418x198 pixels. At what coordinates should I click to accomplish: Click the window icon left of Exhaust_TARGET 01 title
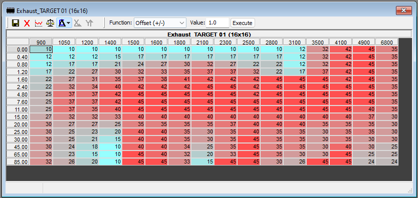pyautogui.click(x=11, y=11)
